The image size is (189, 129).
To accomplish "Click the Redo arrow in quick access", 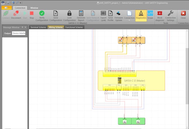I will [x=17, y=3].
